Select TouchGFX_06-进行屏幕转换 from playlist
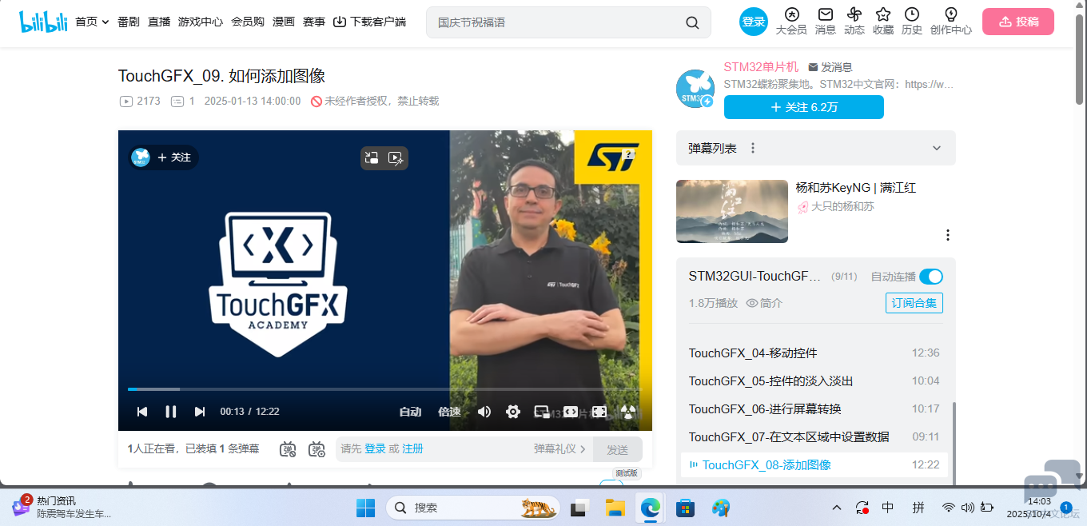 765,408
